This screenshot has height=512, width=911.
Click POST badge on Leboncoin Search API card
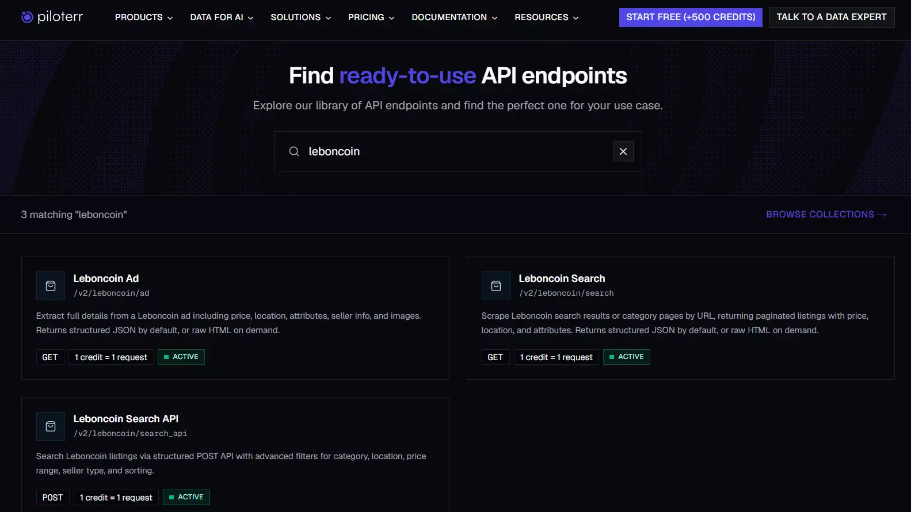[x=52, y=498]
